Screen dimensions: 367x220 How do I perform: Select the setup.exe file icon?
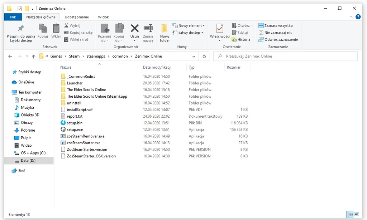pyautogui.click(x=63, y=129)
